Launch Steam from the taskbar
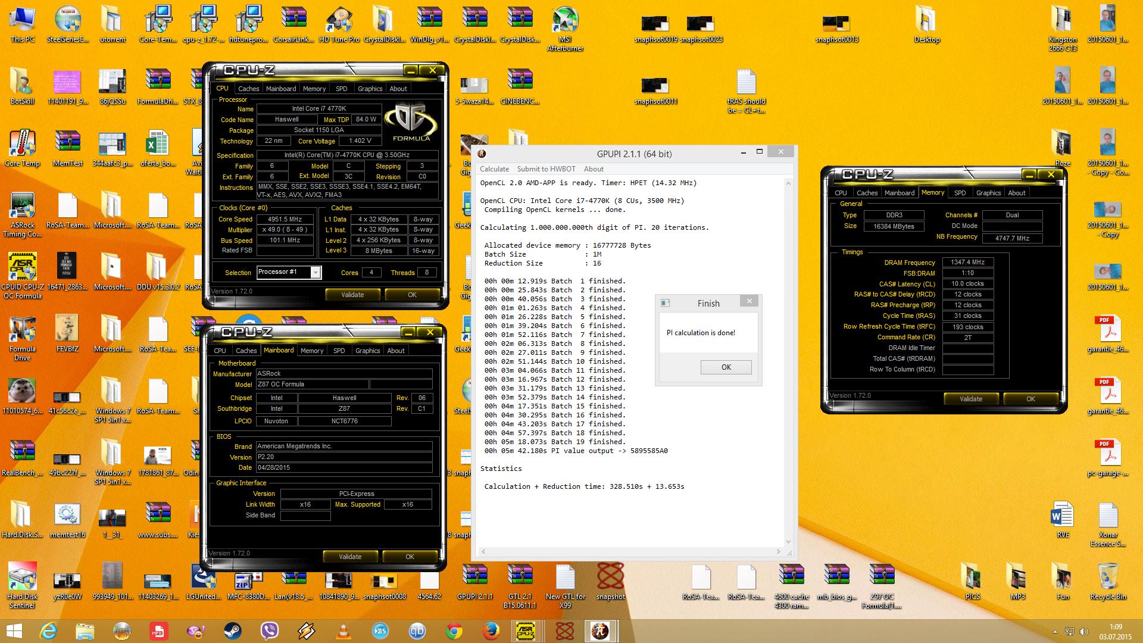The image size is (1143, 643). pyautogui.click(x=233, y=630)
